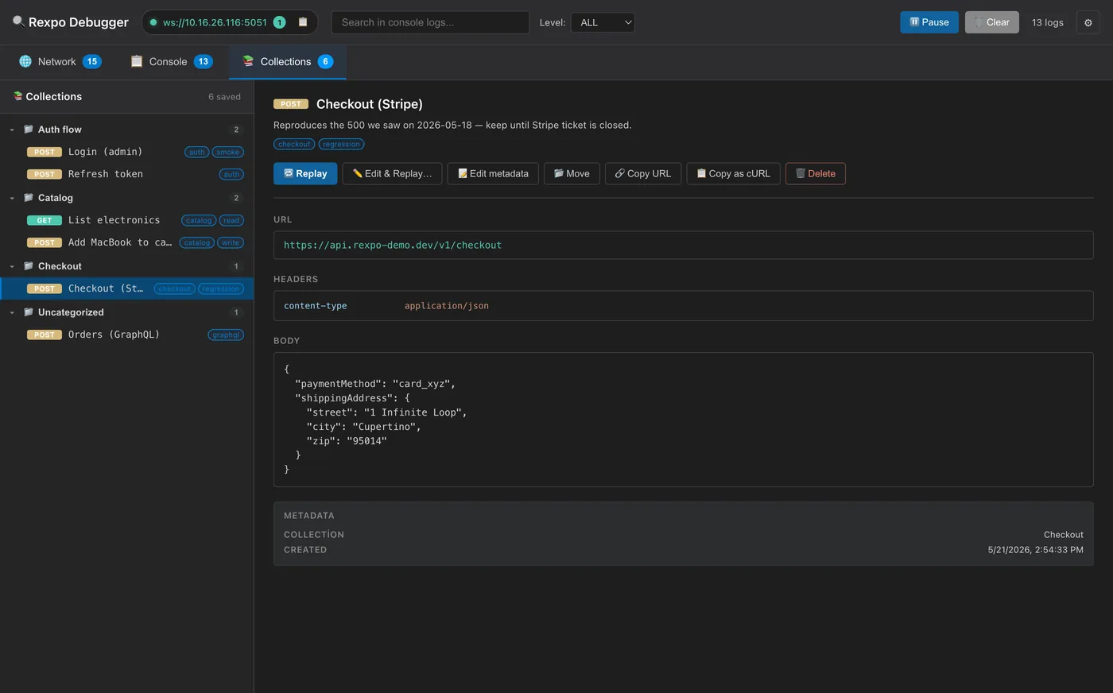Image resolution: width=1113 pixels, height=693 pixels.
Task: Click books icon in Collections sidebar header
Action: 17,96
